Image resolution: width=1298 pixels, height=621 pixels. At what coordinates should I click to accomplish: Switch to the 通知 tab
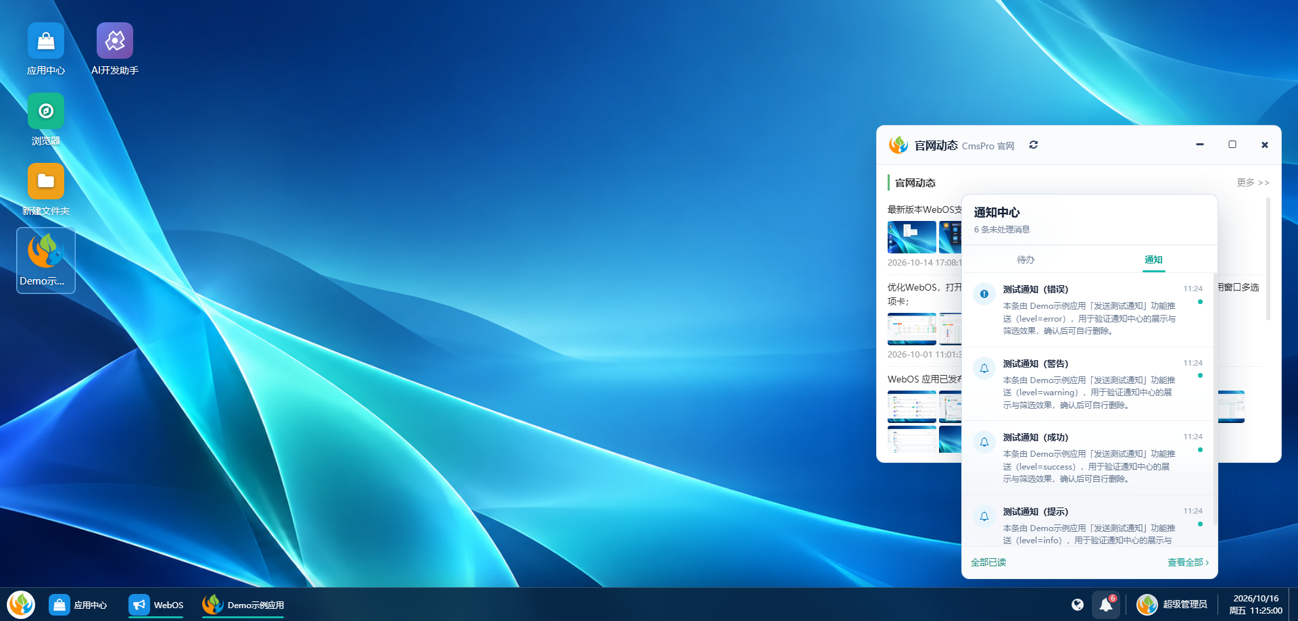(1153, 259)
